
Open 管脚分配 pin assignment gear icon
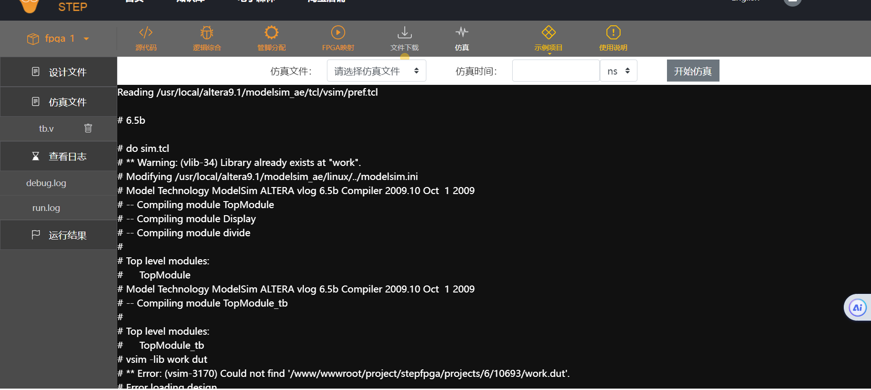click(x=271, y=33)
